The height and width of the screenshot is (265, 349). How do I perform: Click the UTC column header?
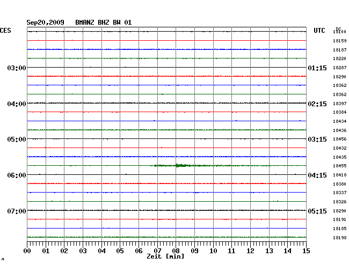pyautogui.click(x=319, y=31)
